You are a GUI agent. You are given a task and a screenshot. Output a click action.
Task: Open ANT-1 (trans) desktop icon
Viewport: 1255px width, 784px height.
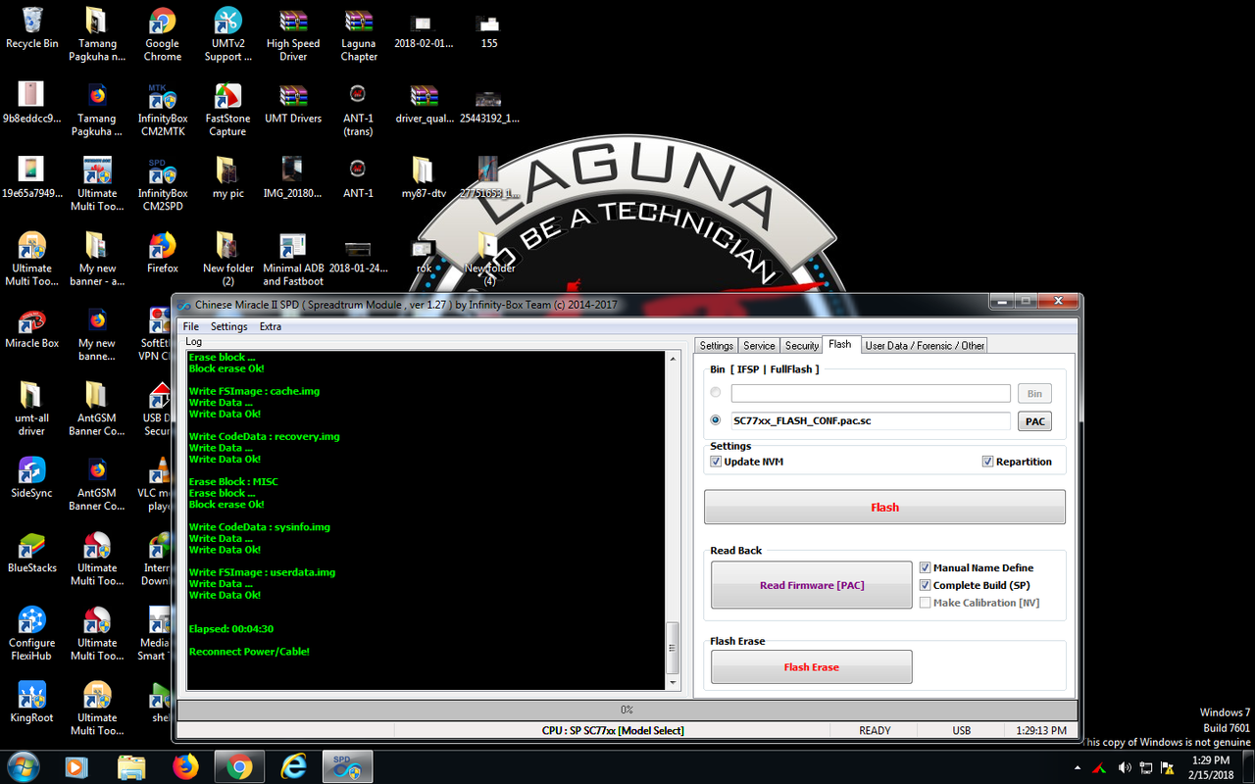pyautogui.click(x=359, y=110)
